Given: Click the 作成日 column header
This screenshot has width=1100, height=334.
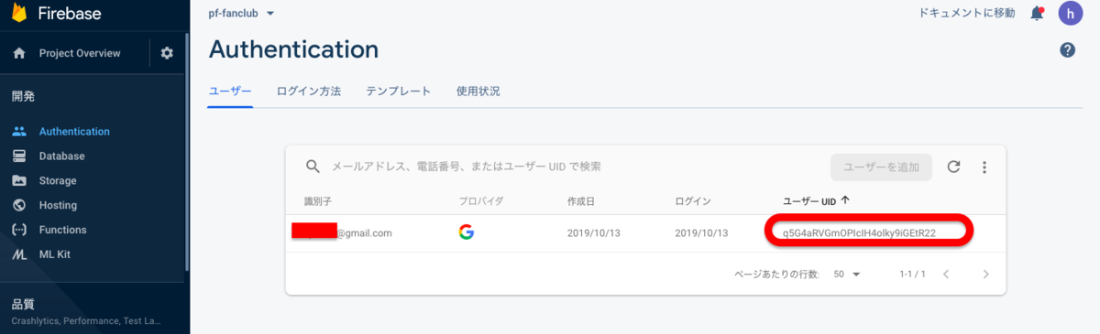Looking at the screenshot, I should (x=580, y=200).
